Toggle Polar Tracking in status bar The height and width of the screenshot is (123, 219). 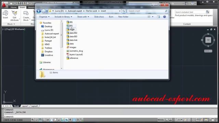tap(48, 120)
